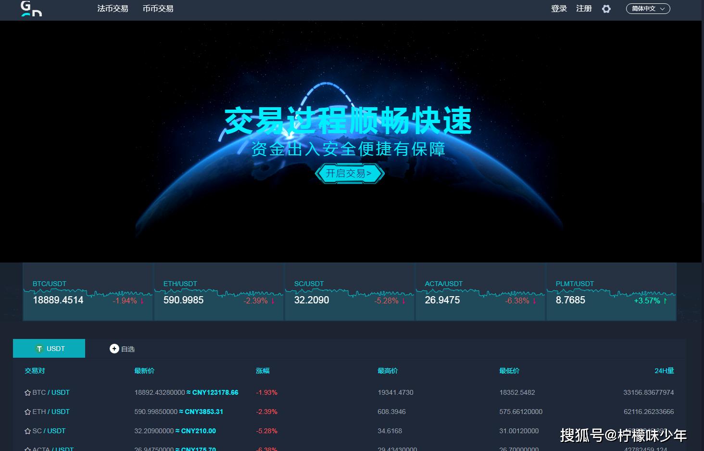The height and width of the screenshot is (451, 704).
Task: Click the 登录 login link
Action: pos(559,9)
